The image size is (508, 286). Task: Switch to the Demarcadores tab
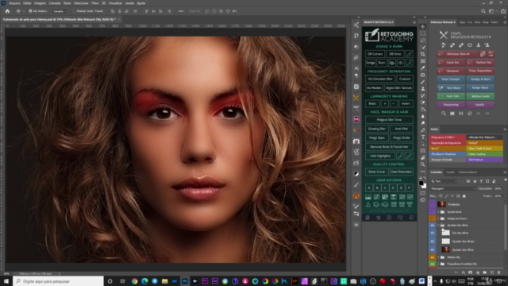coord(468,172)
